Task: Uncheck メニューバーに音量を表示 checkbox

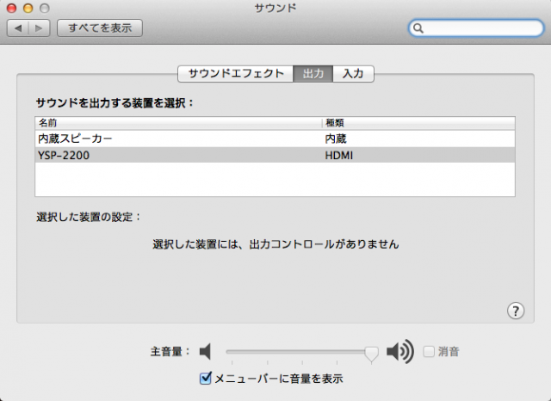Action: (206, 378)
